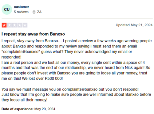Click complaints@banxso in the last paragraph
Viewport: 154px width, 114px height.
pyautogui.click(x=80, y=89)
